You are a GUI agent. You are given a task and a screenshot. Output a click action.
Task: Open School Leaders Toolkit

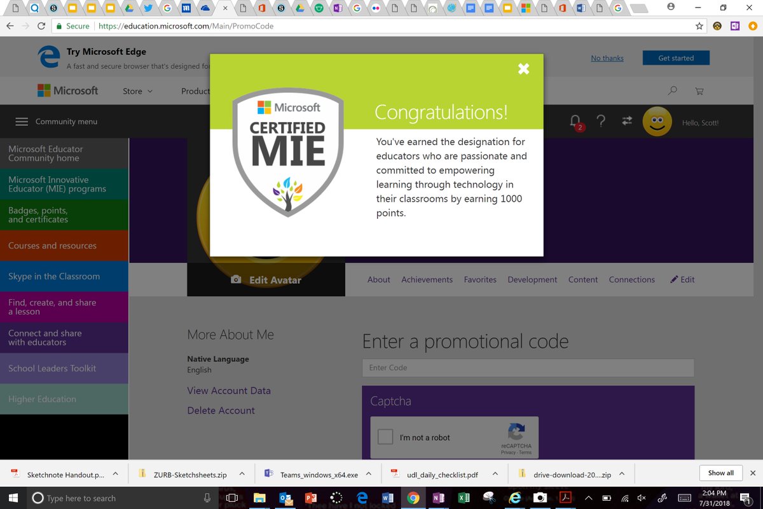pyautogui.click(x=64, y=368)
